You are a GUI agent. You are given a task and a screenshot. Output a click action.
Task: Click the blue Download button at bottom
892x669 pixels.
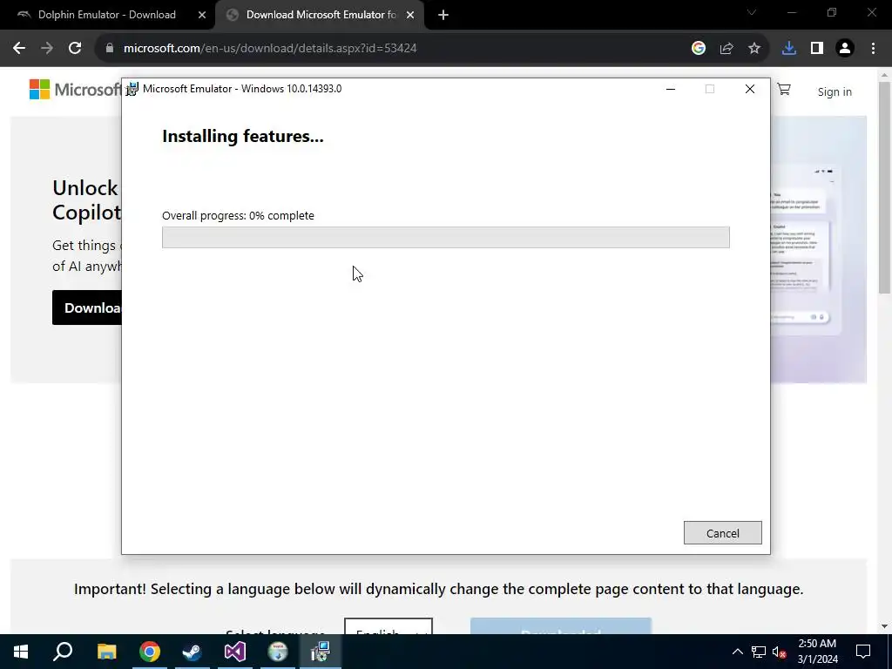(x=560, y=626)
